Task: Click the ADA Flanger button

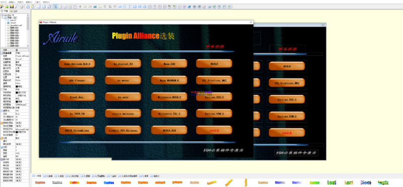Action: coord(77,80)
